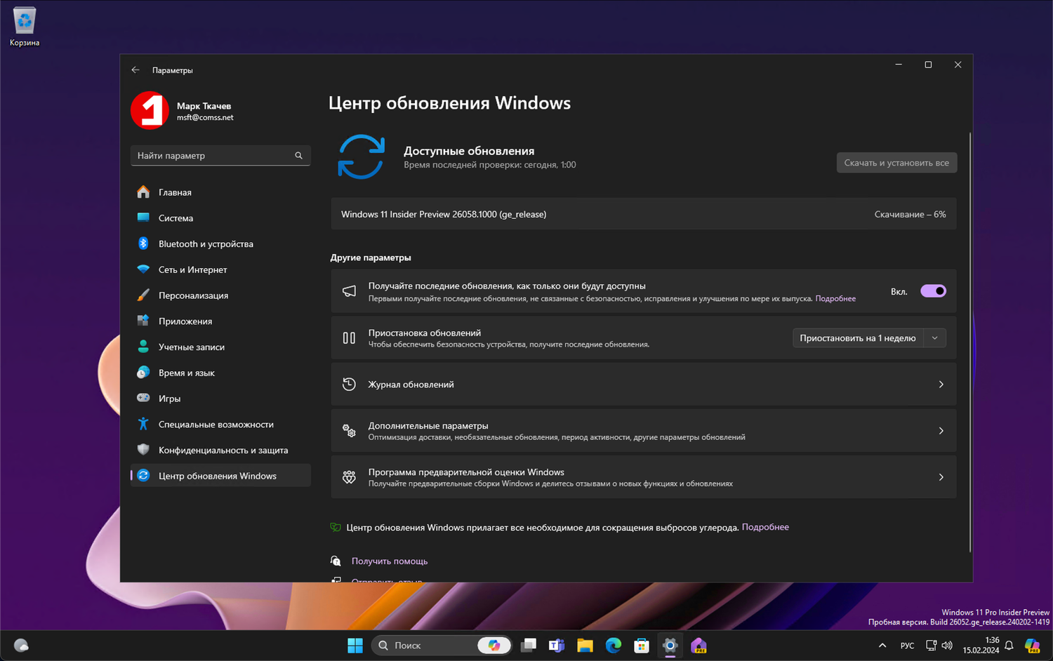
Task: Expand the hidden icons arrow in tray
Action: [882, 645]
